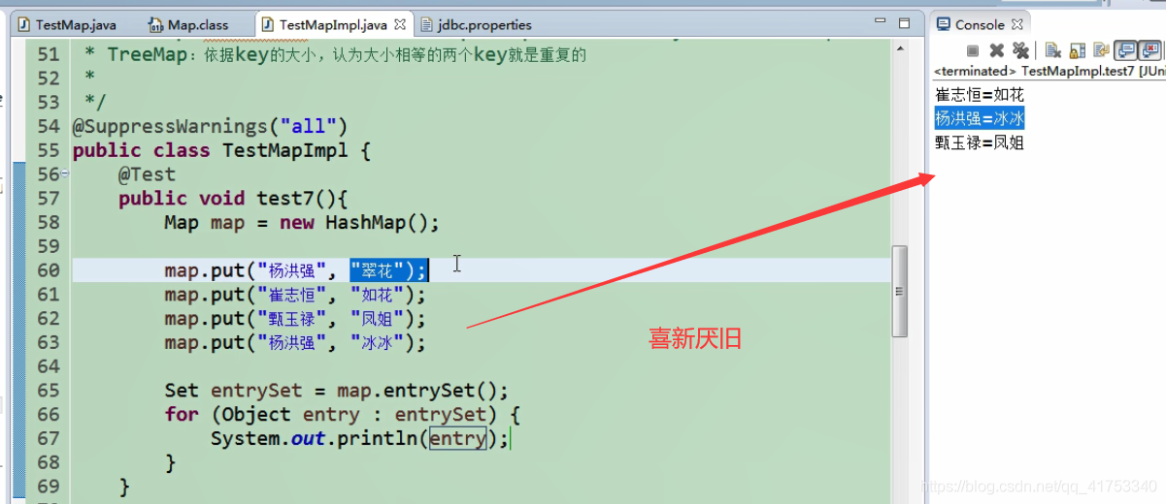
Task: Click HashMap on line 58
Action: [x=366, y=222]
